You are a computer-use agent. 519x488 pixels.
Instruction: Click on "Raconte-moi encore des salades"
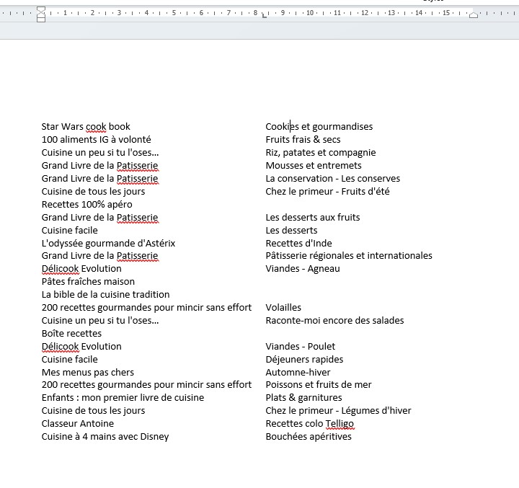334,321
